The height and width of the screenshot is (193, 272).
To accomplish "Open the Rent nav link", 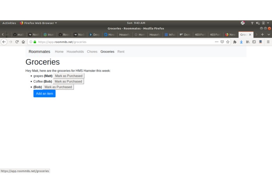I will pyautogui.click(x=121, y=52).
